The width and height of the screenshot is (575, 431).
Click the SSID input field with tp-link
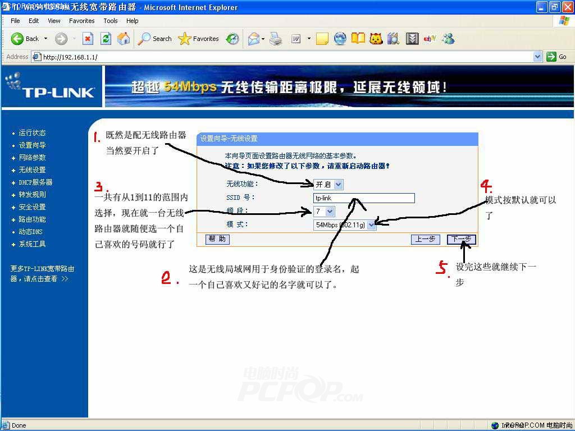click(x=364, y=198)
